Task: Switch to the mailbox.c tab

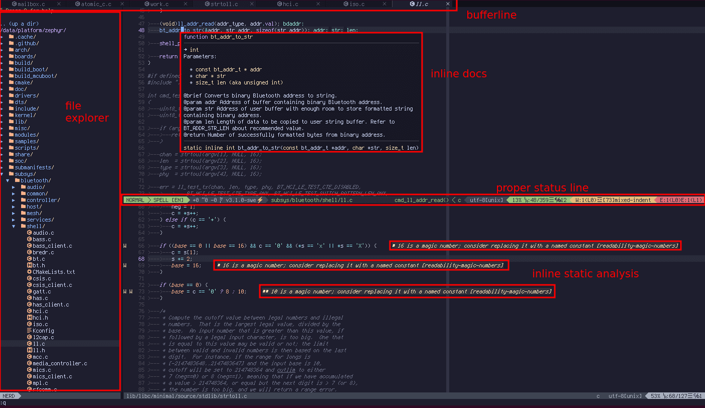Action: (x=30, y=4)
